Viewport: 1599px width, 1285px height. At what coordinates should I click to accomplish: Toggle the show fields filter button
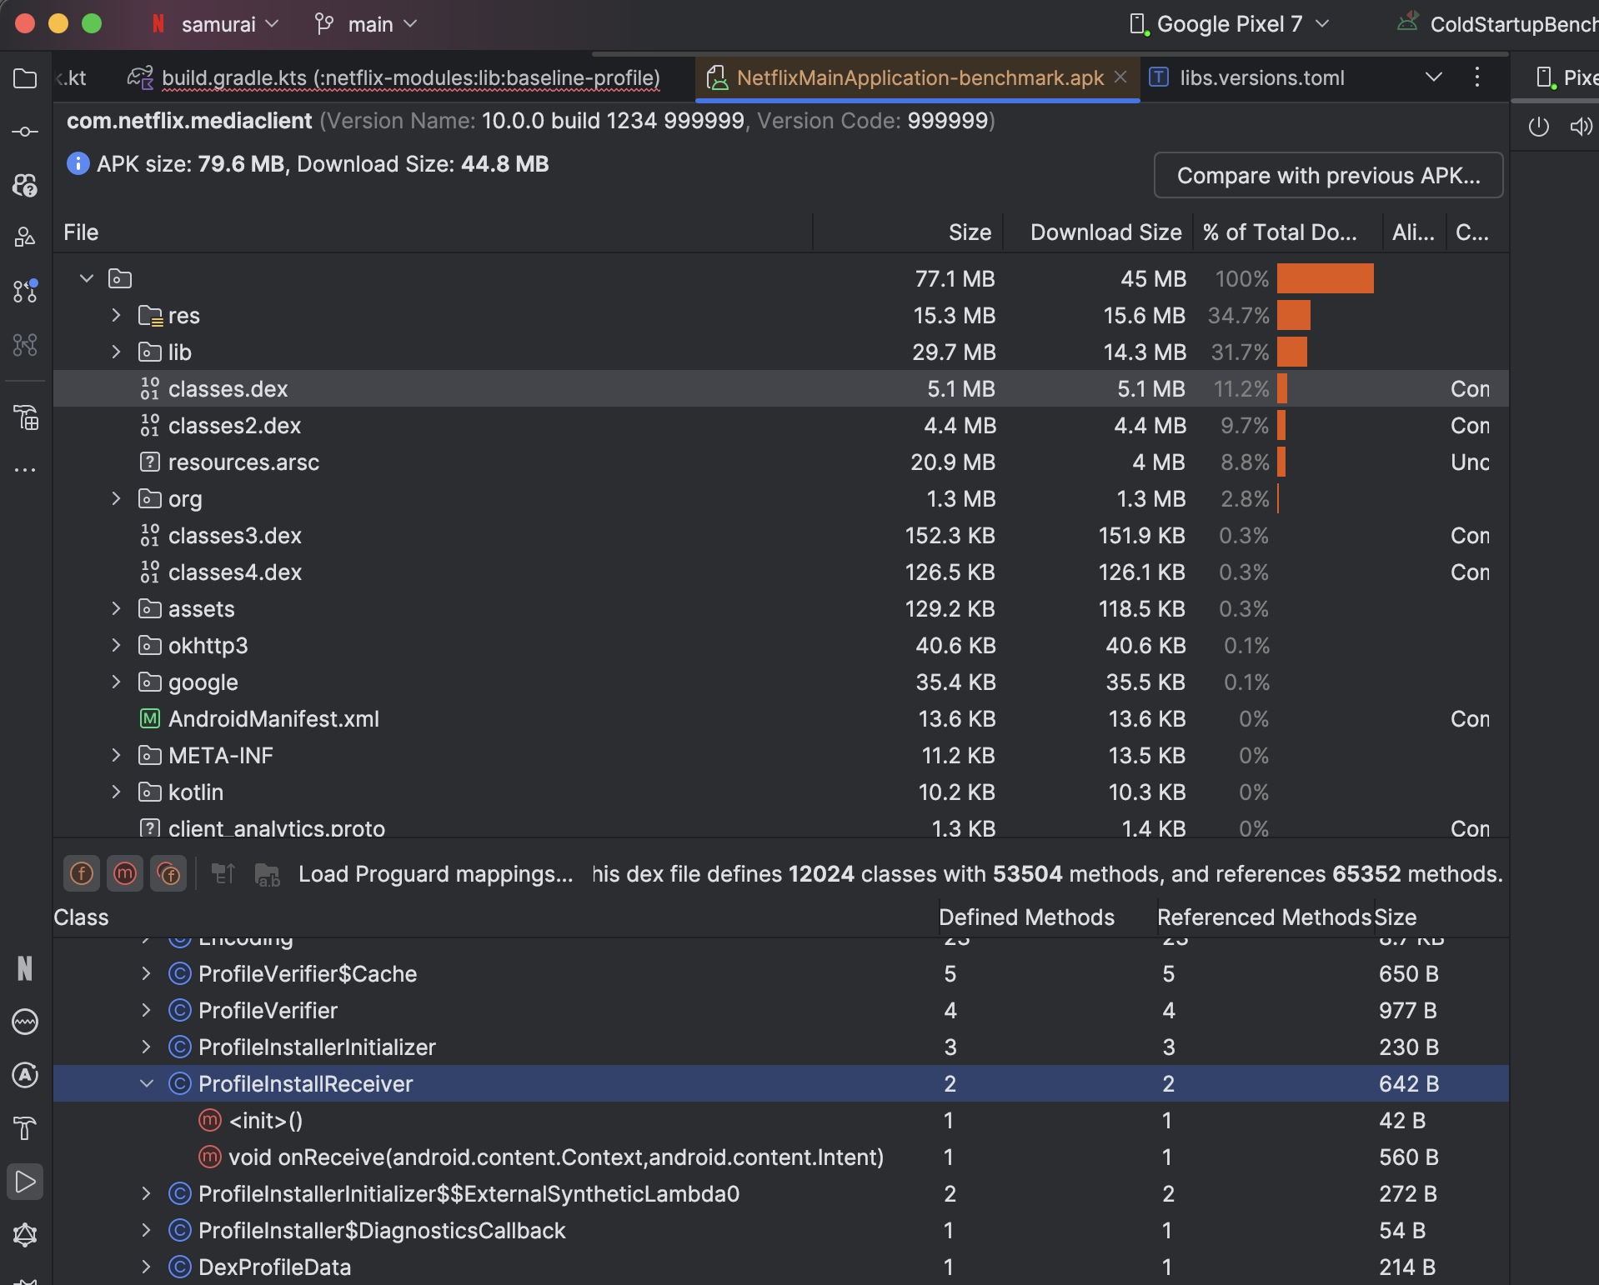pyautogui.click(x=82, y=873)
